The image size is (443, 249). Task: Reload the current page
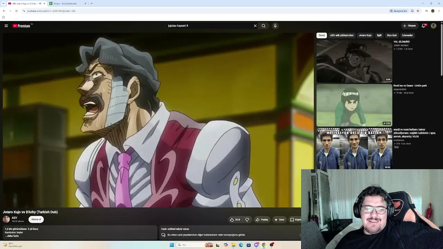pyautogui.click(x=16, y=11)
